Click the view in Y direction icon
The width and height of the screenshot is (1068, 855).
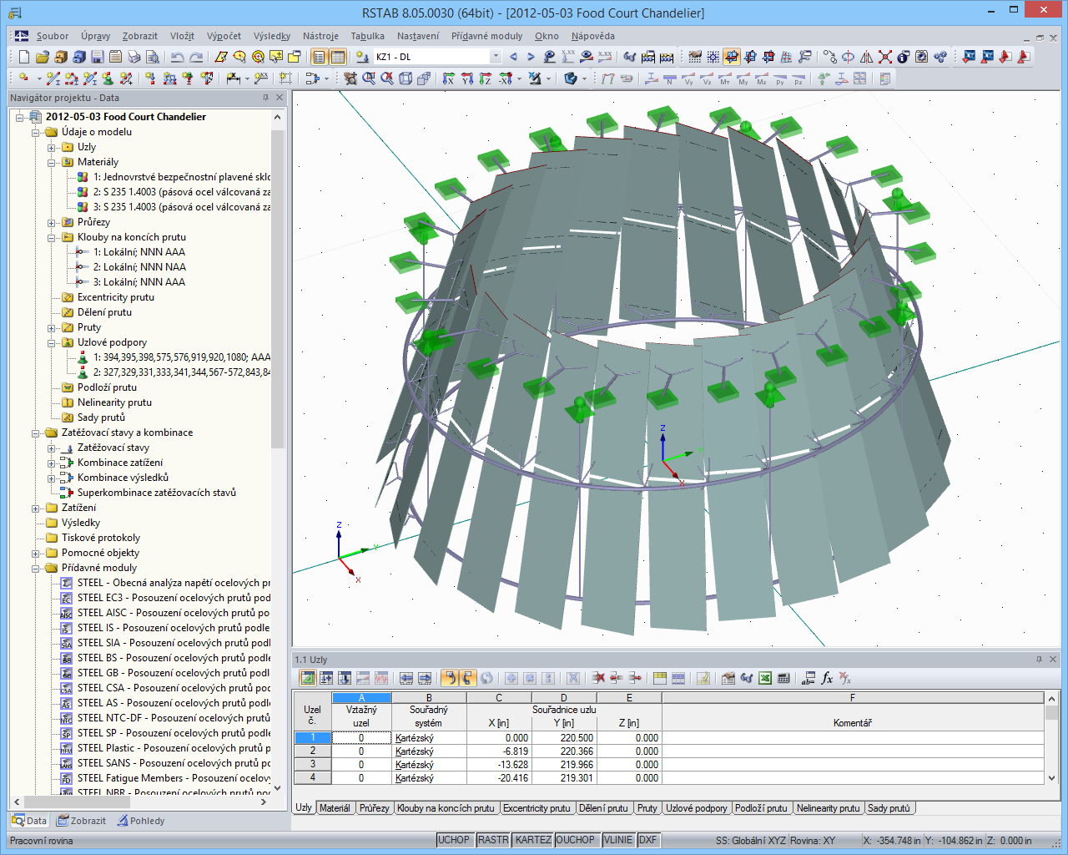pyautogui.click(x=467, y=78)
